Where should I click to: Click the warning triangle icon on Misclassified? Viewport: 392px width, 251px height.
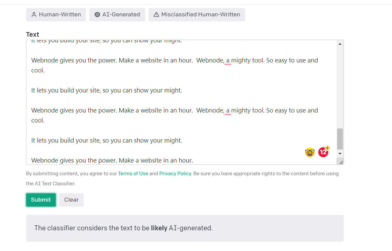coord(156,15)
